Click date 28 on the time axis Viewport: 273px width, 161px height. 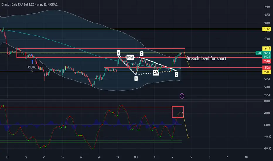pyautogui.click(x=99, y=157)
